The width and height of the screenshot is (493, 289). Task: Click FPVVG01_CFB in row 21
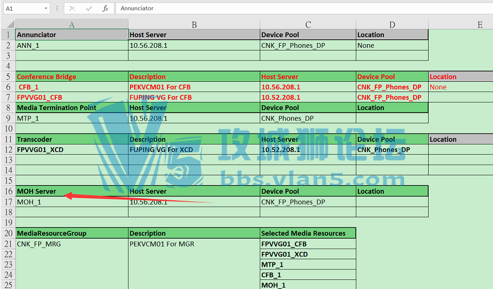click(x=308, y=244)
